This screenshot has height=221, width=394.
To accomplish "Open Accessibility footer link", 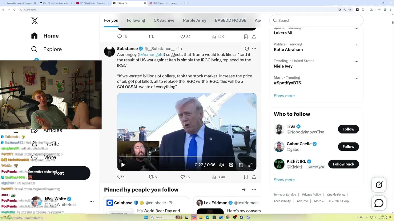I will 282,201.
